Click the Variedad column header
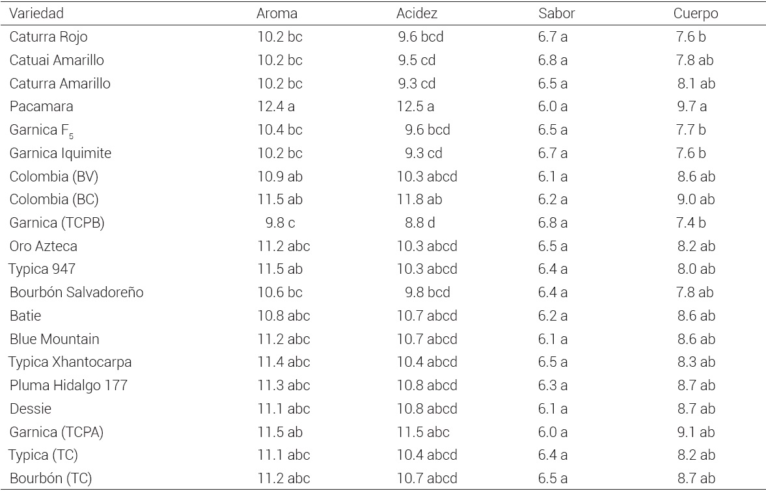 pos(36,13)
